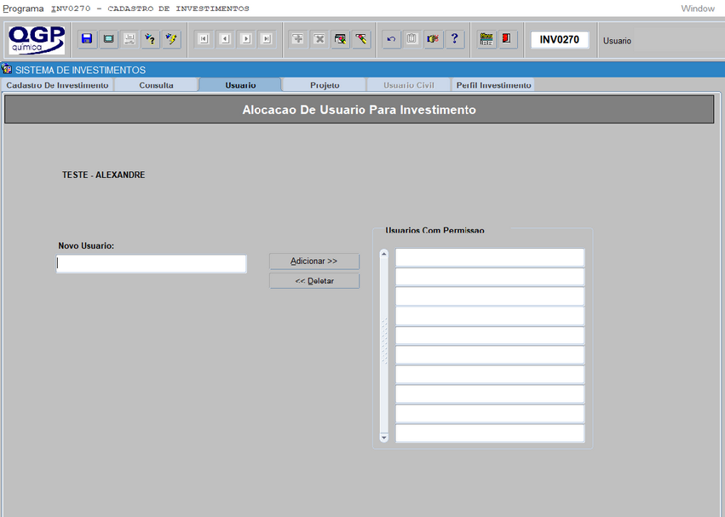Click the red door Exit icon
This screenshot has width=725, height=517.
coord(508,39)
